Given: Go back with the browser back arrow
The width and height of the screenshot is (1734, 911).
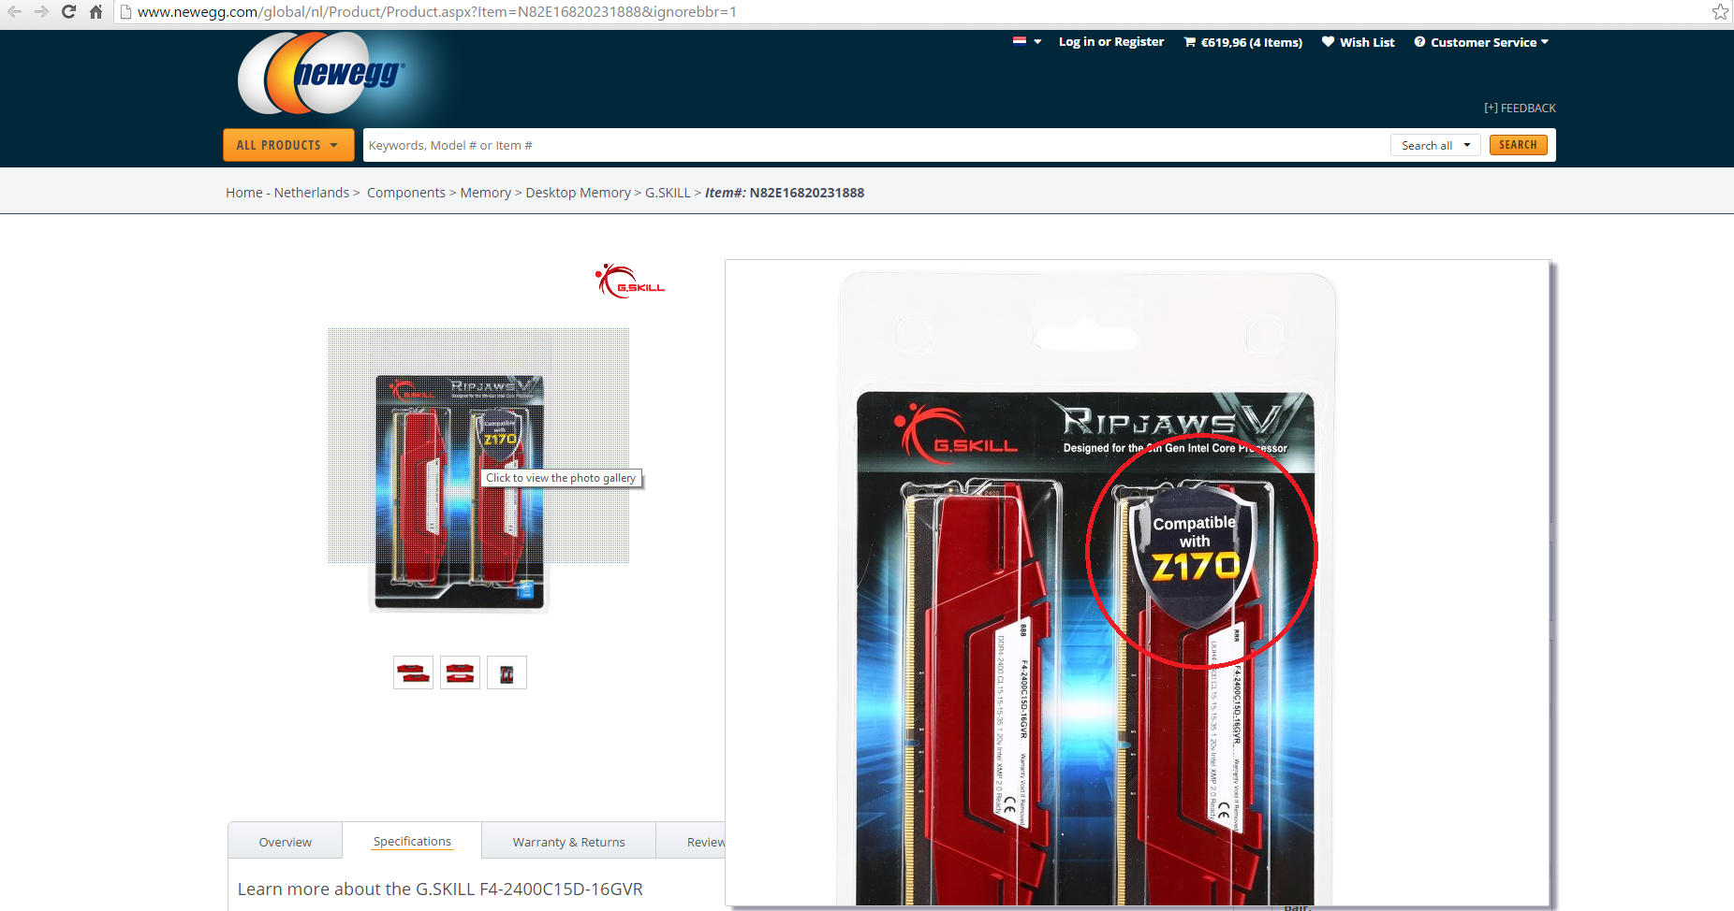Looking at the screenshot, I should click(x=14, y=11).
